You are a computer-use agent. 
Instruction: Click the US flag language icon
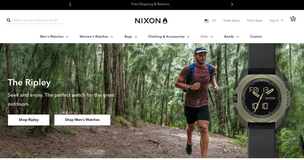[207, 20]
